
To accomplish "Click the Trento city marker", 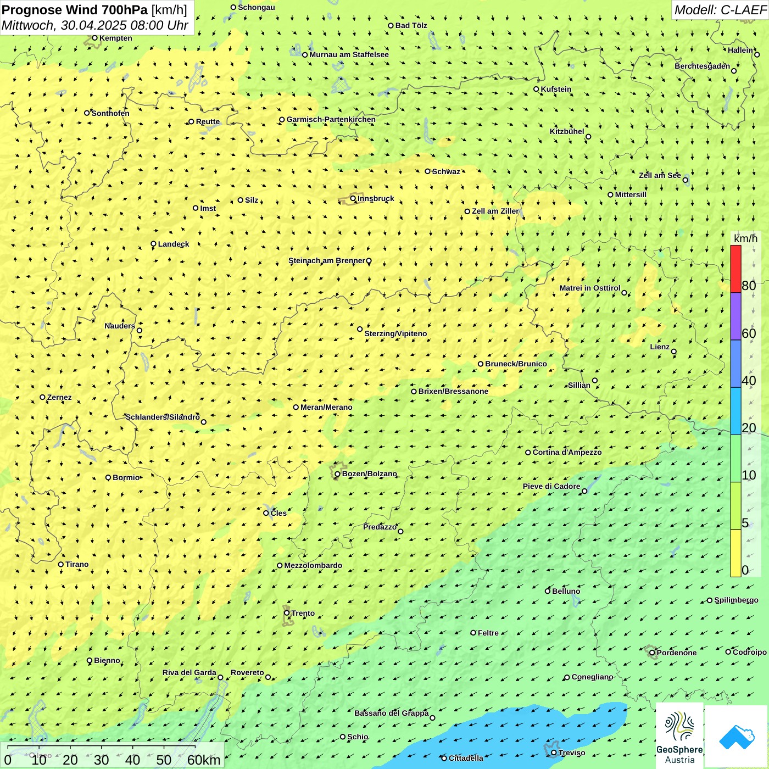I will [287, 613].
